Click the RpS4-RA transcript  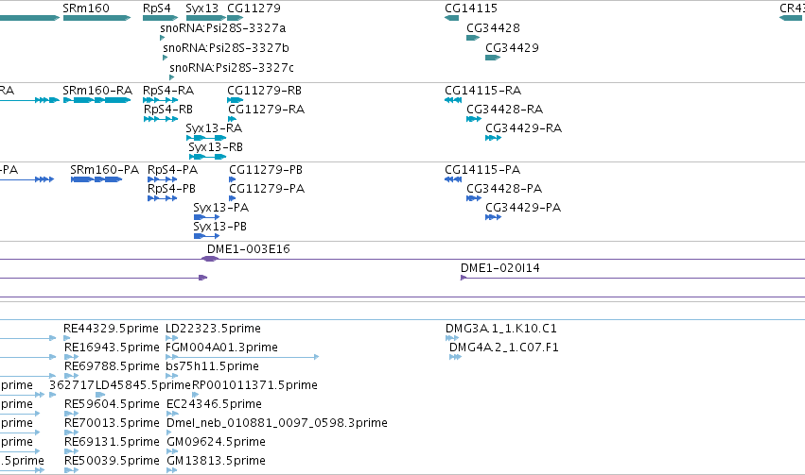click(x=161, y=100)
